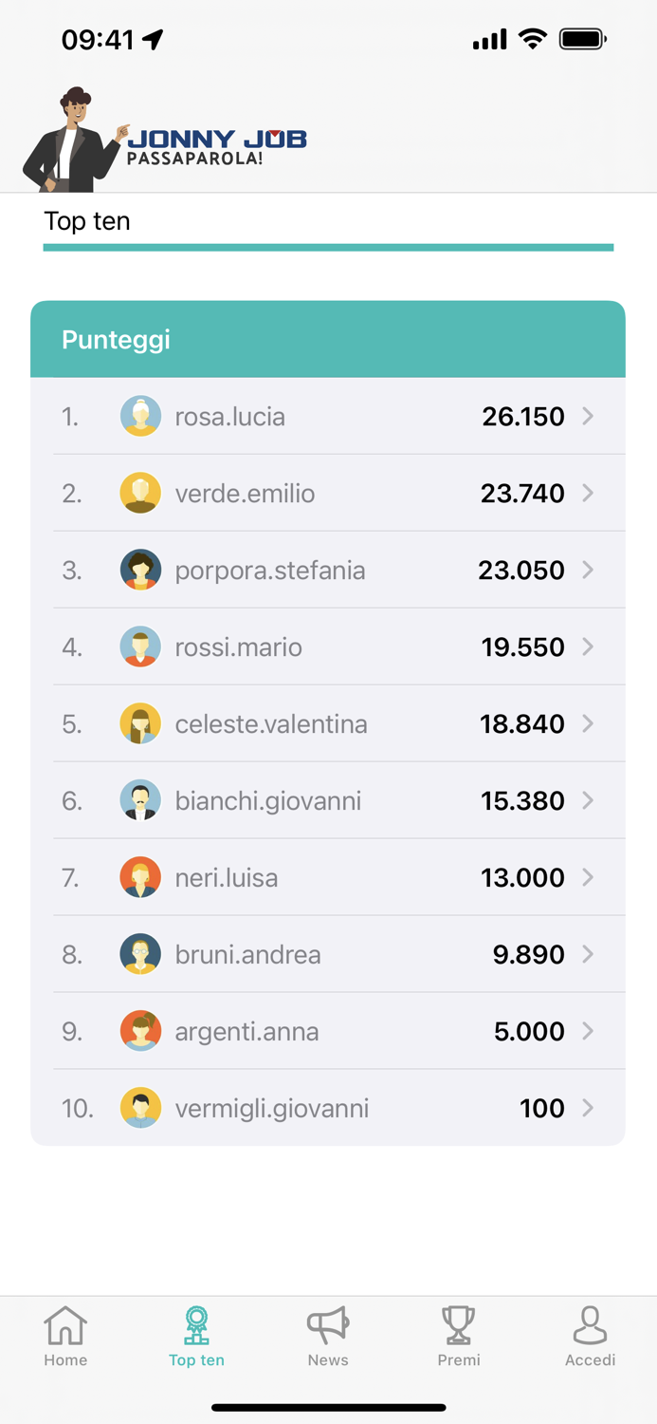The width and height of the screenshot is (657, 1424).
Task: Open the News megaphone icon
Action: point(328,1325)
